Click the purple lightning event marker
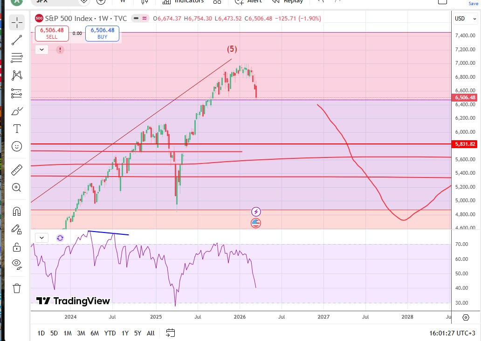Screen dimensions: 481x341 click(256, 211)
